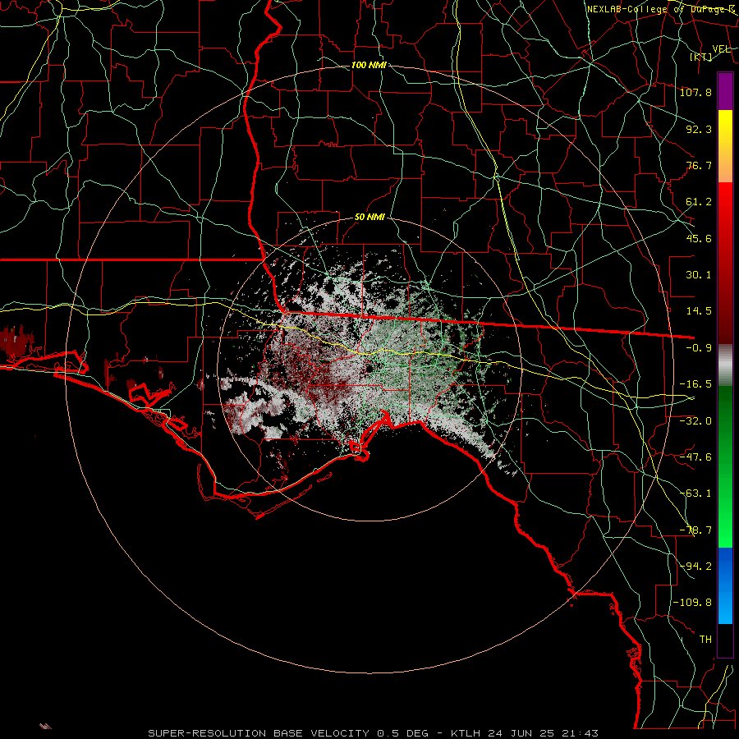
Task: Click the 50 NMI range ring label
Action: point(369,217)
